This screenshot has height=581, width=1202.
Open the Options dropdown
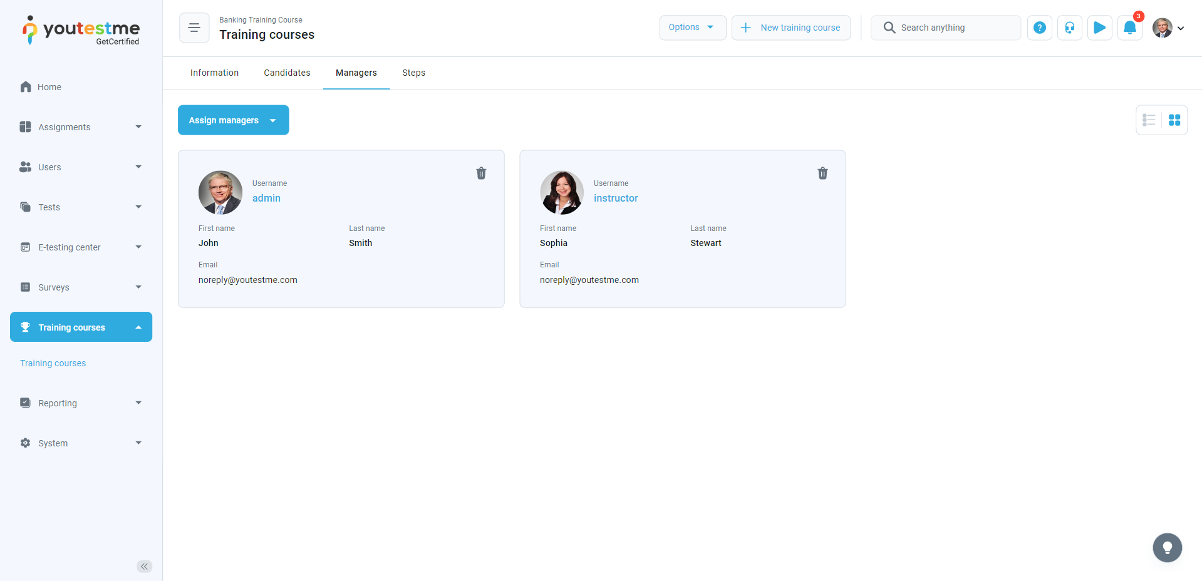(692, 28)
